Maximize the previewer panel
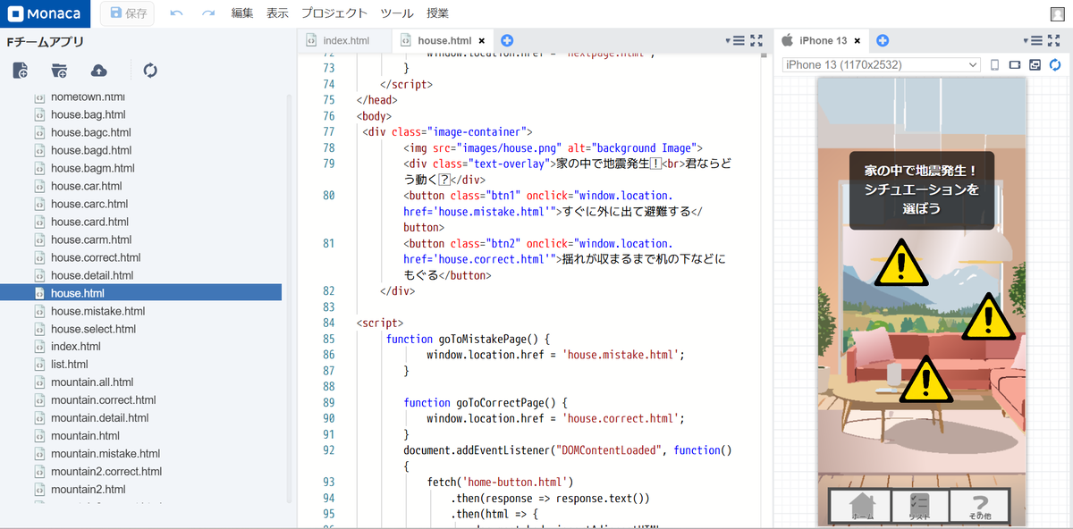 (1053, 40)
